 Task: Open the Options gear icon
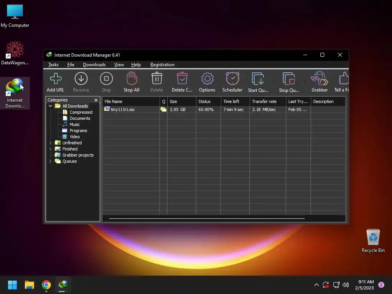[x=207, y=82]
